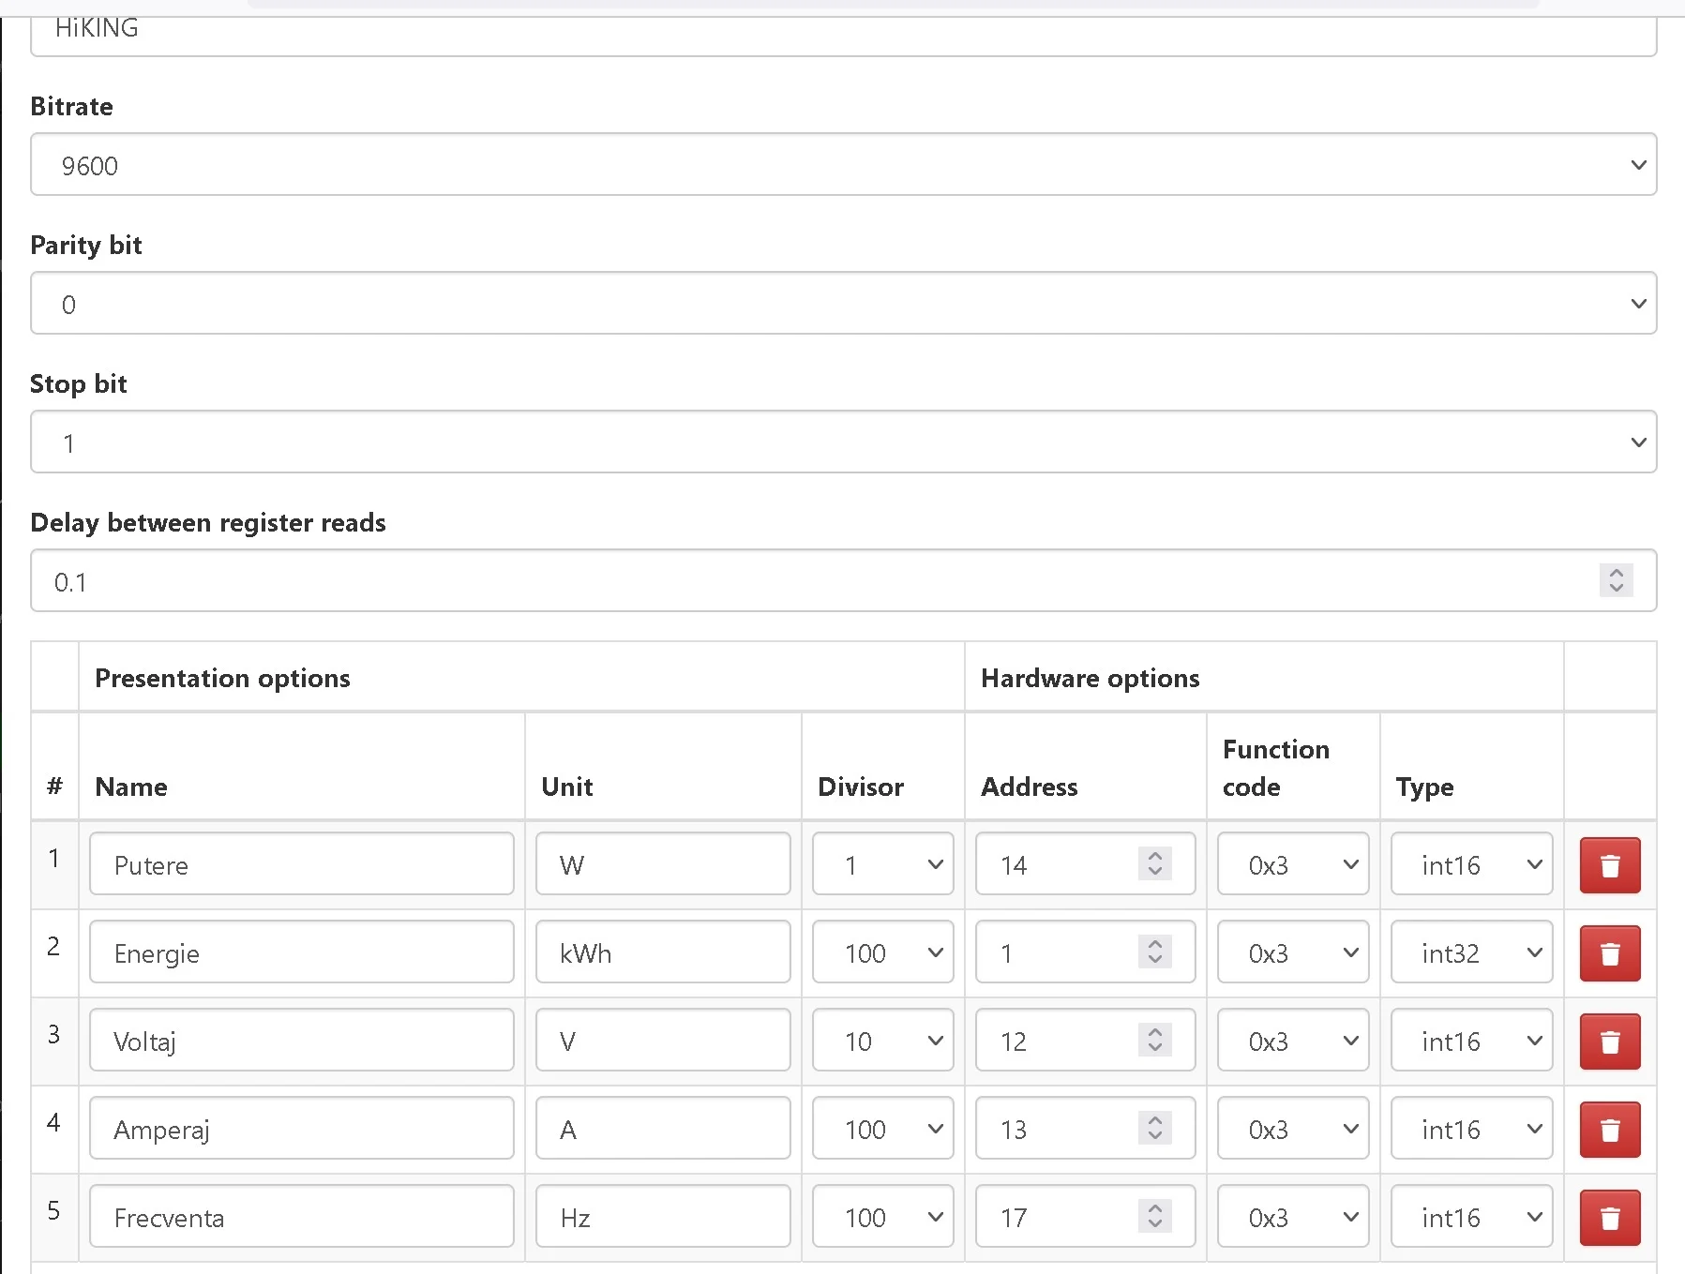Click the Putere name field
The width and height of the screenshot is (1685, 1274).
click(301, 864)
